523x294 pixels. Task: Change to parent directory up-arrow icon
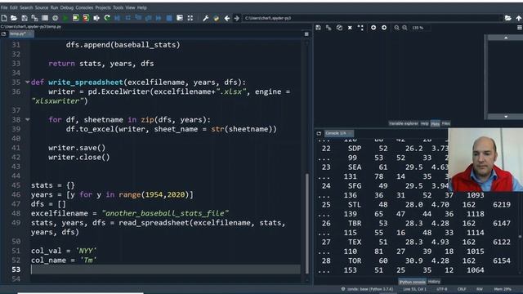coord(519,18)
